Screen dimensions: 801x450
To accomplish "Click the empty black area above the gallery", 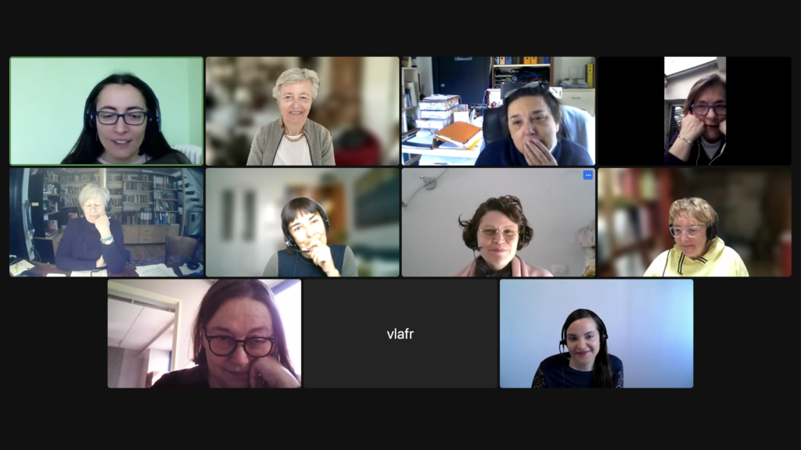I will point(400,28).
